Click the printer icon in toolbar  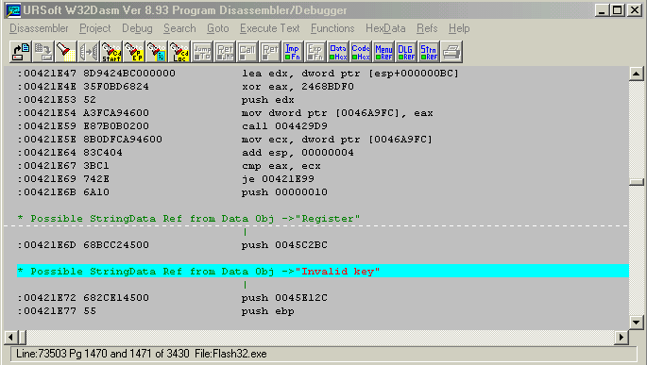(451, 52)
